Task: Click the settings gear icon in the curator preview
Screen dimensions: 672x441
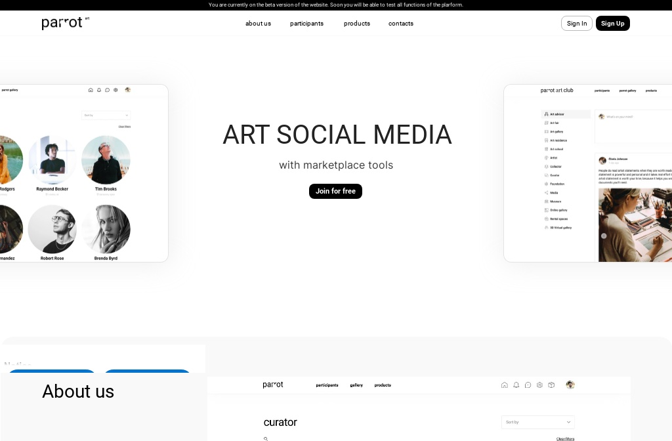Action: (539, 385)
